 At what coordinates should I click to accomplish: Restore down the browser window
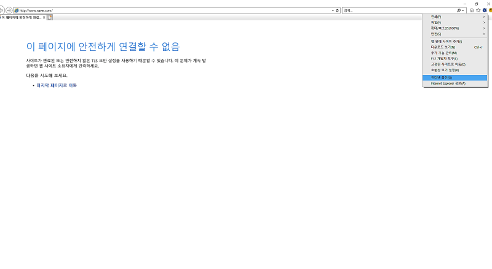[x=477, y=4]
